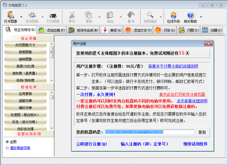228x165 pixels.
Task: Switch to the 校正与特效 (E) tab
Action: click(20, 30)
